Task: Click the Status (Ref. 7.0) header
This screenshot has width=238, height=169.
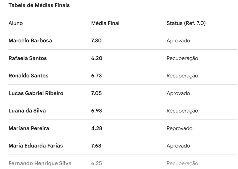Action: point(186,23)
